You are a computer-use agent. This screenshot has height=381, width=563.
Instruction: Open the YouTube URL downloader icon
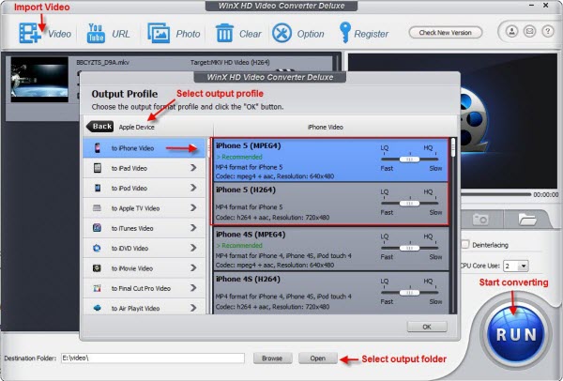(x=96, y=34)
